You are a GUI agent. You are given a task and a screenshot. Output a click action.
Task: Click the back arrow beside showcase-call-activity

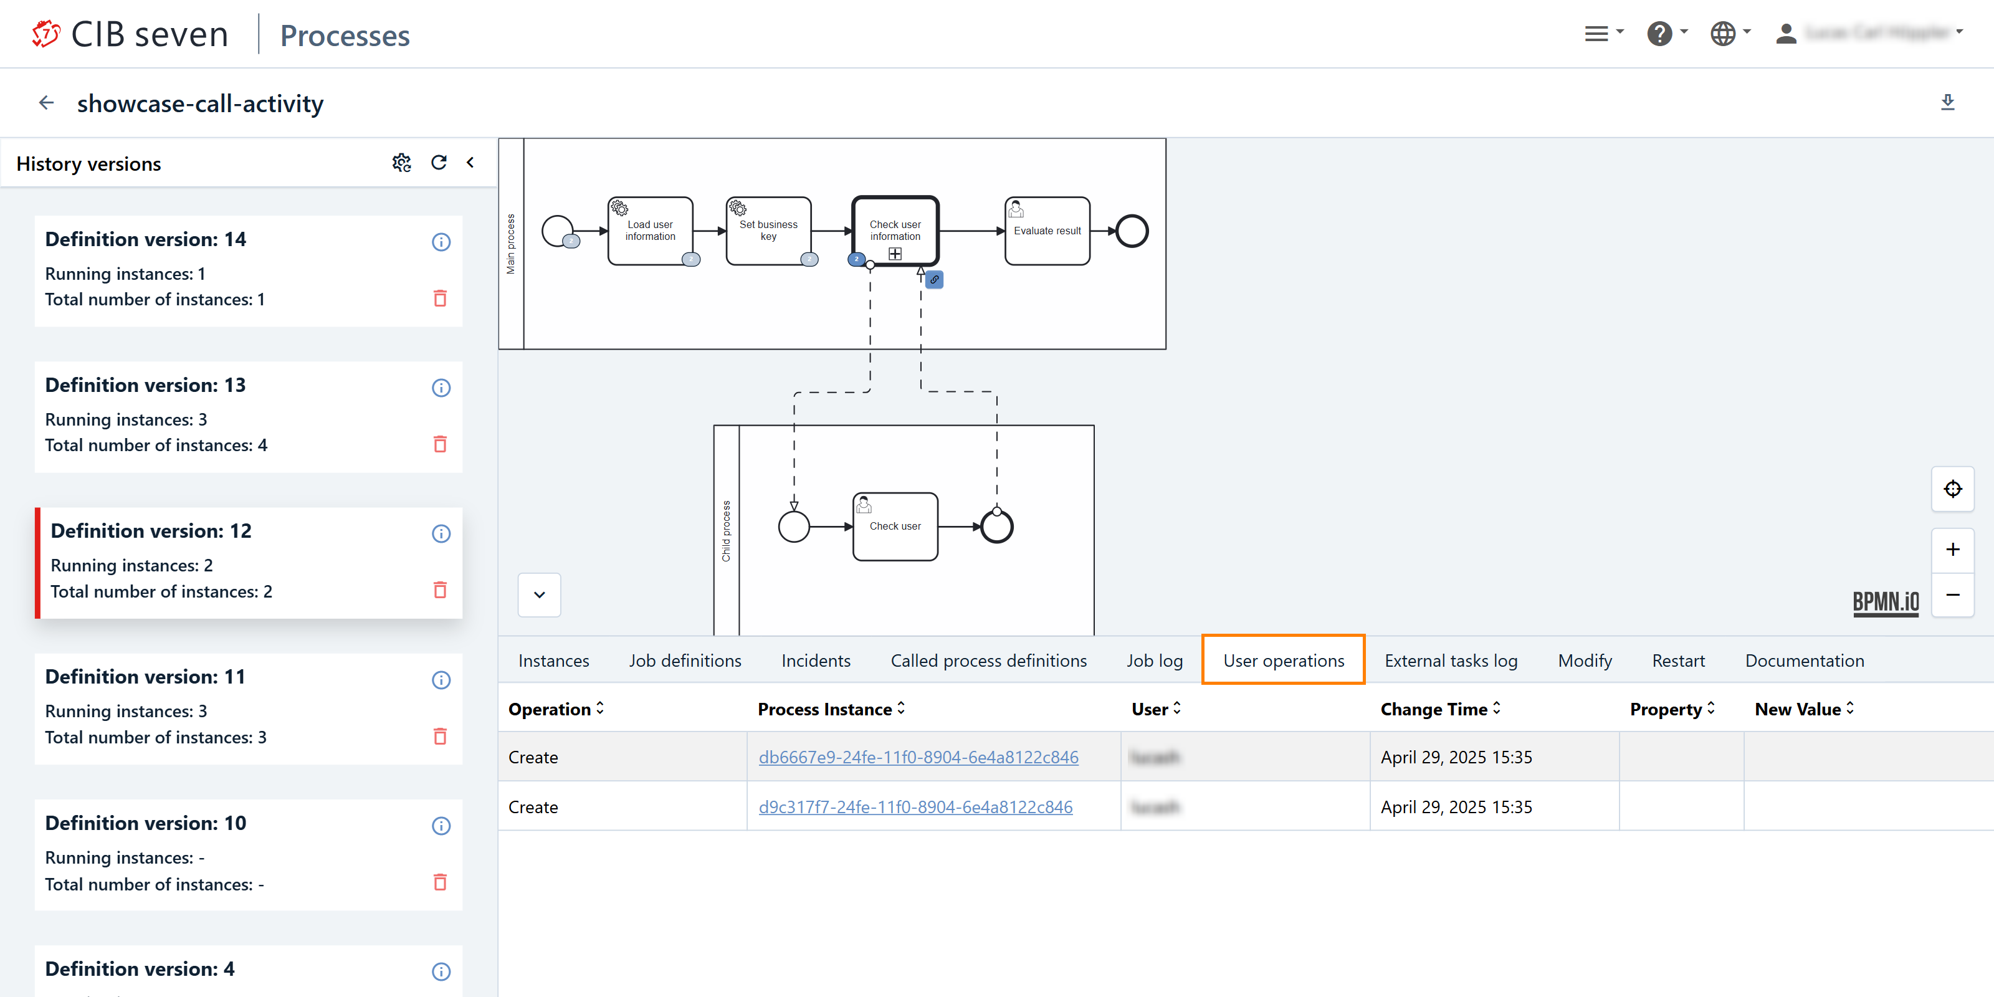click(x=47, y=102)
